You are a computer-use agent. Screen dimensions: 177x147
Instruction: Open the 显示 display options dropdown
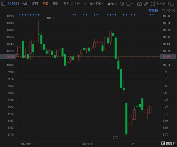[112, 4]
